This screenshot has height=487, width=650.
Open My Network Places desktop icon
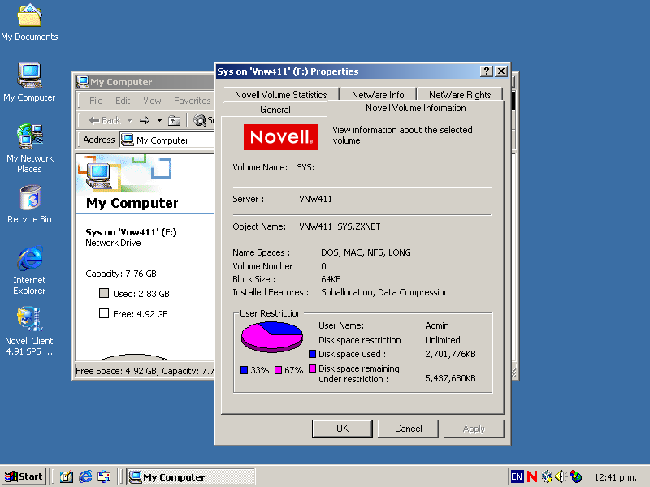pyautogui.click(x=29, y=149)
